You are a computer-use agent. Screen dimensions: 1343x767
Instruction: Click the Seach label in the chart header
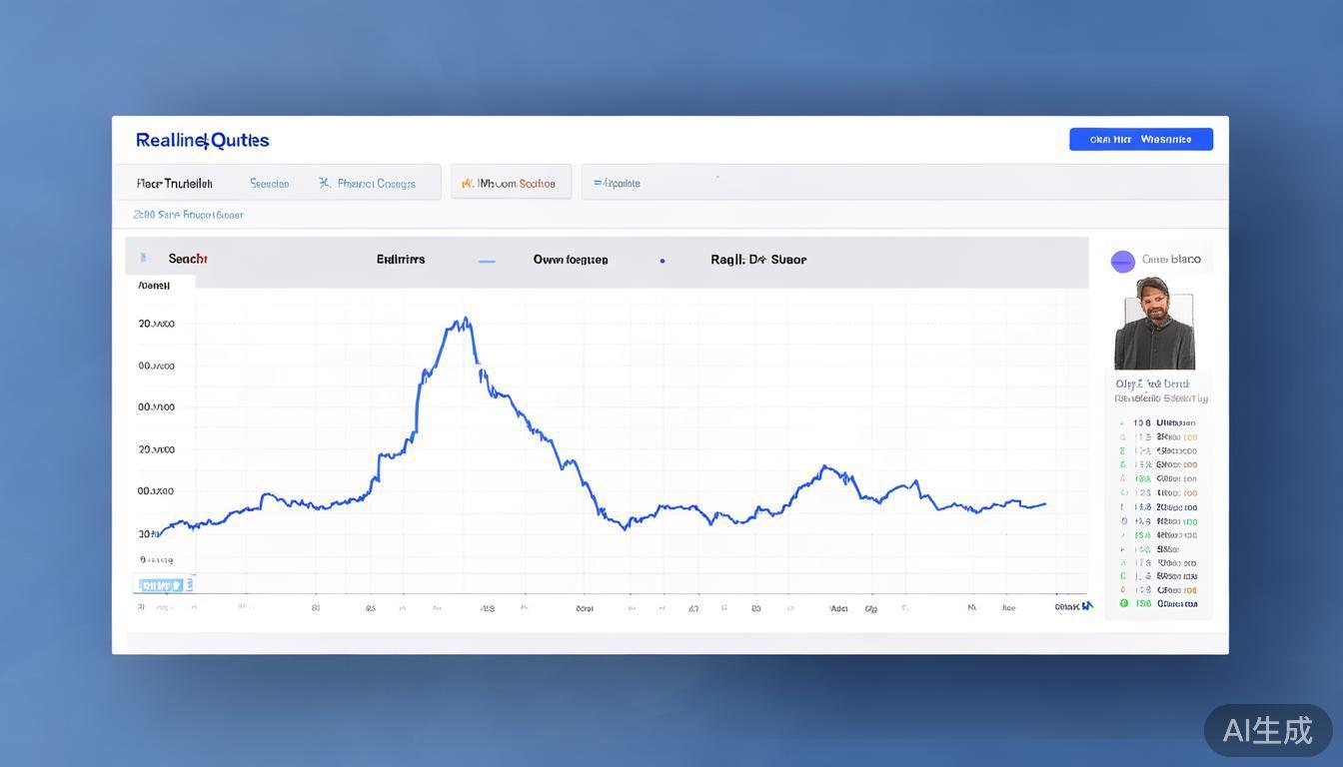tap(188, 260)
